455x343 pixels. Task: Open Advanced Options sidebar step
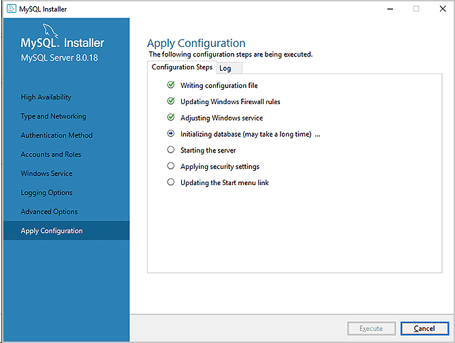pos(49,212)
